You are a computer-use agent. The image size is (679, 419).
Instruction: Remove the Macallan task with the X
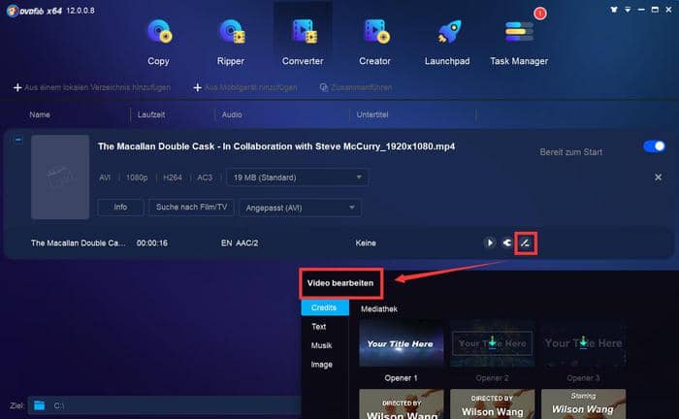coord(658,177)
